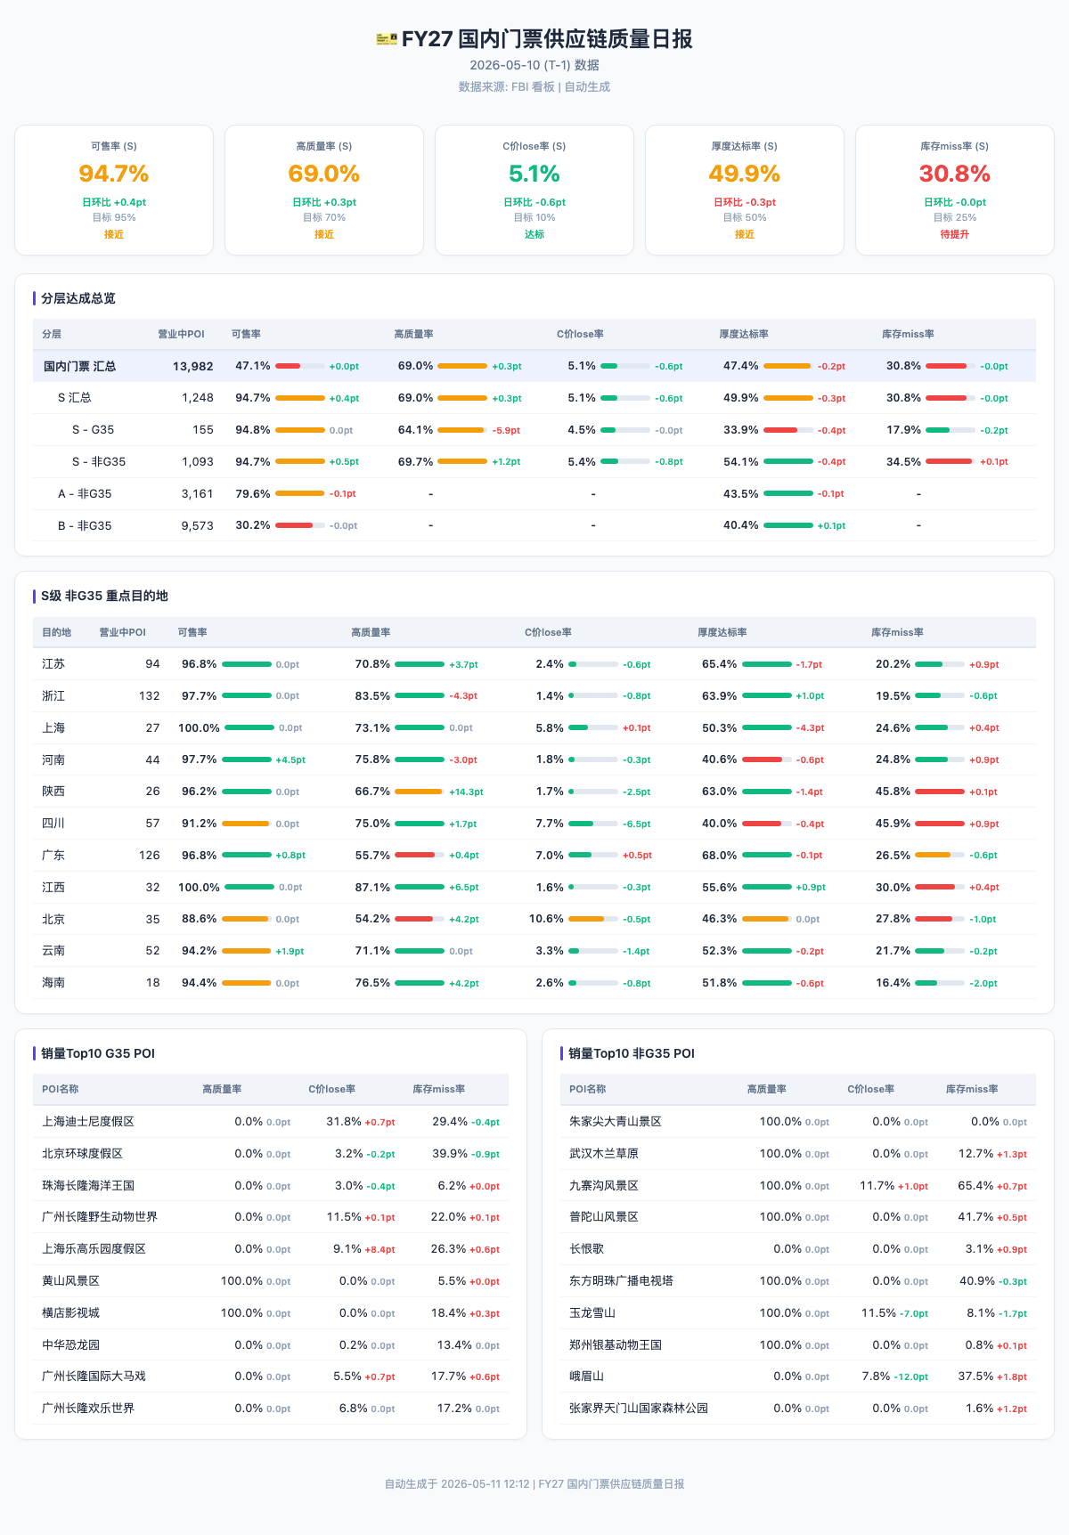Click 日环比 -0.3pt in 厚度达标率 card
Image resolution: width=1069 pixels, height=1535 pixels.
tap(745, 202)
